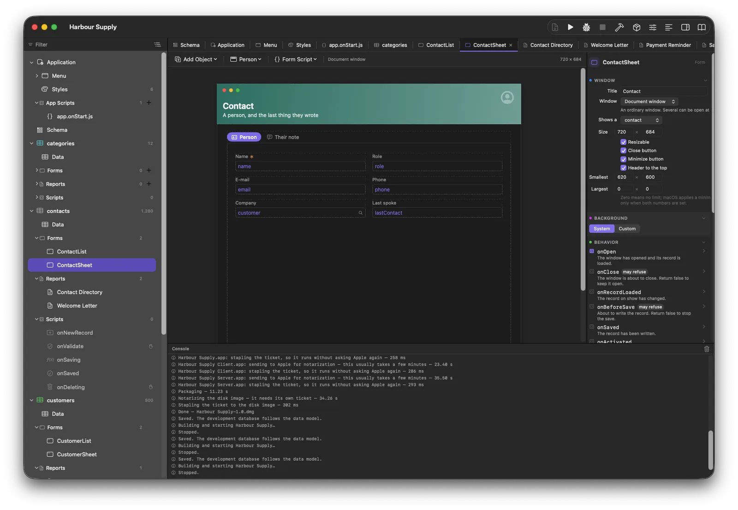Image resolution: width=738 pixels, height=510 pixels.
Task: Uncheck the Close button option
Action: click(x=623, y=151)
